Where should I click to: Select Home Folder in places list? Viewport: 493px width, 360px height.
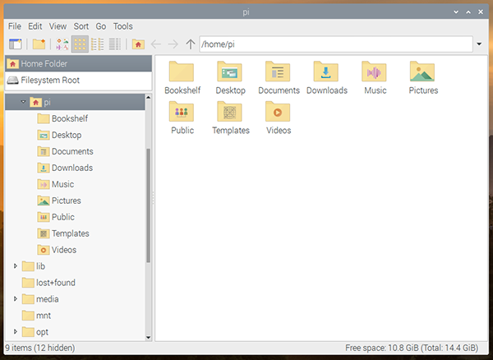click(x=44, y=63)
